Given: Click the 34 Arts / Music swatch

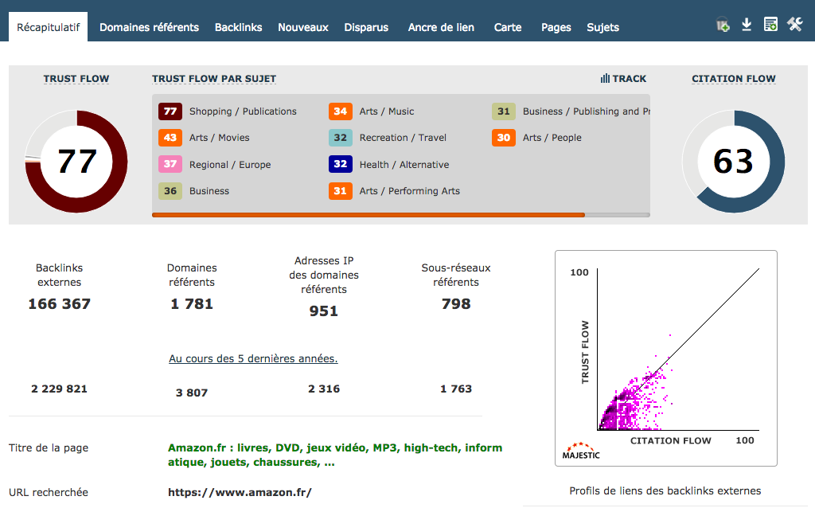Looking at the screenshot, I should 341,111.
